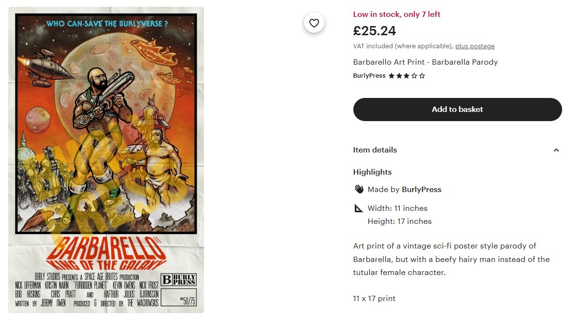Click the Item details heading
This screenshot has height=317, width=566.
pyautogui.click(x=375, y=150)
